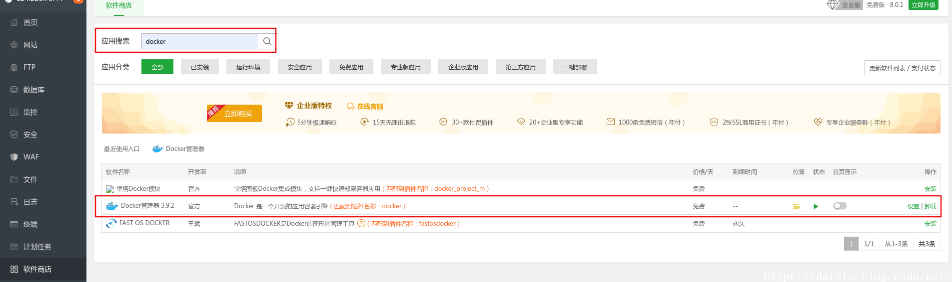The width and height of the screenshot is (952, 282).
Task: Select the 全部 category filter
Action: click(157, 67)
